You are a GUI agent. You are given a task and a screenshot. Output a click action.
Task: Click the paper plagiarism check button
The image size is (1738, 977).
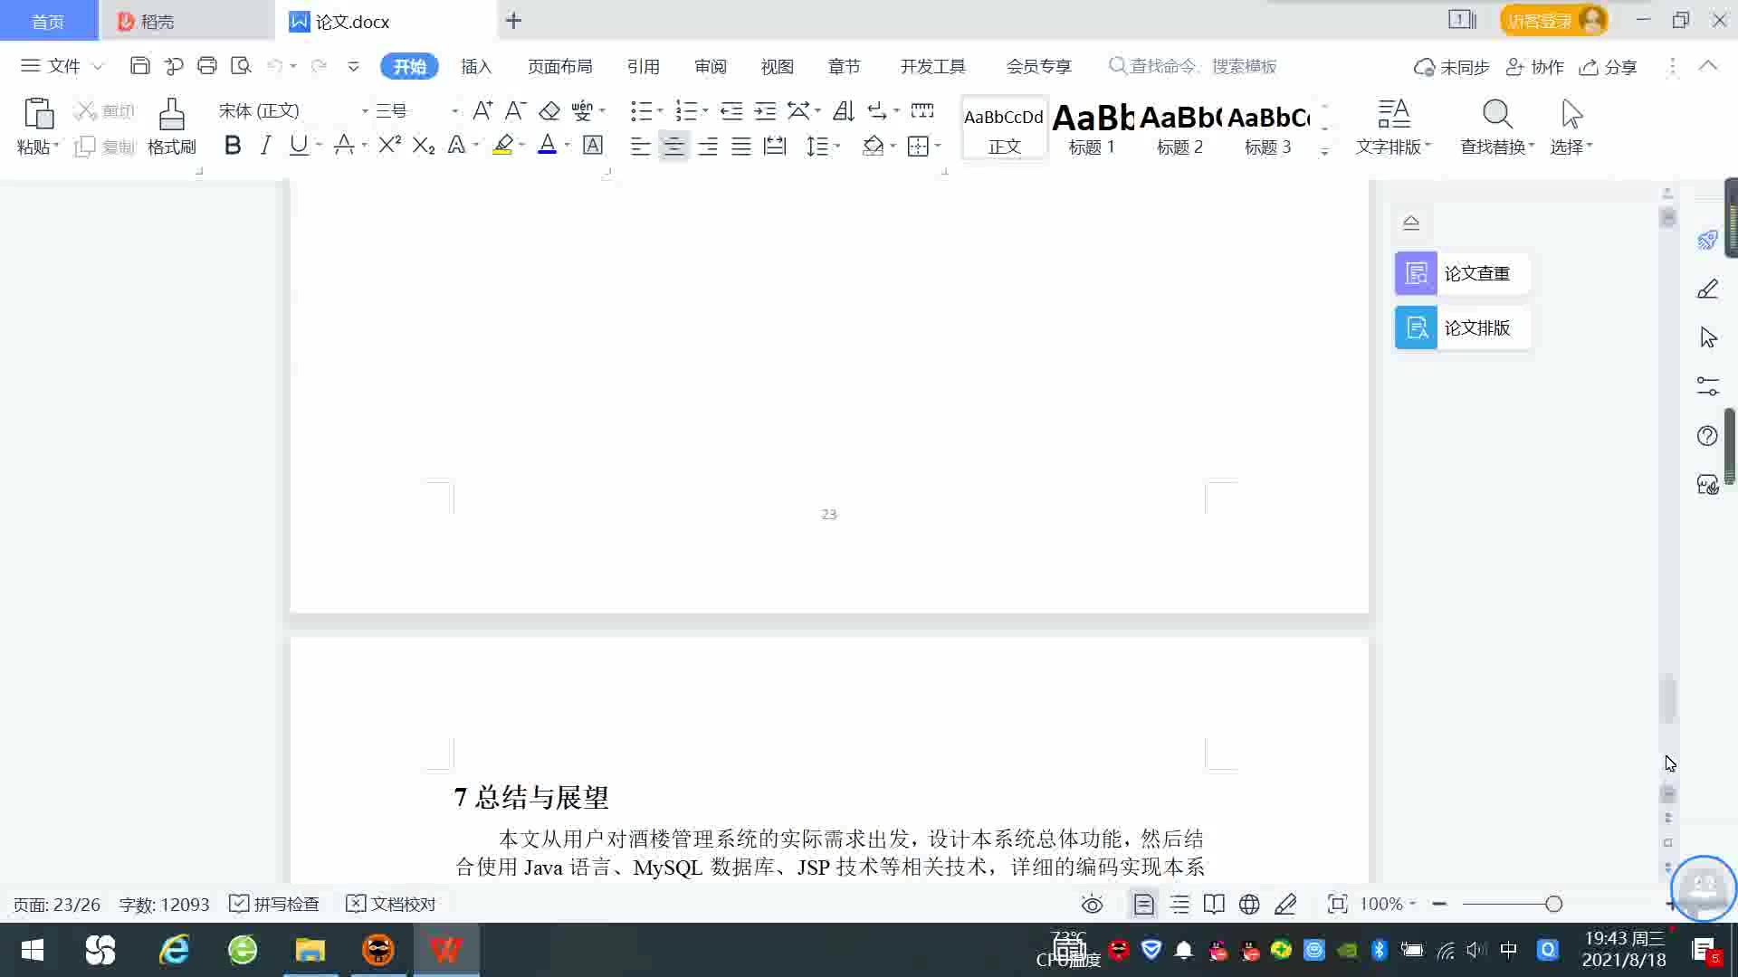point(1461,273)
